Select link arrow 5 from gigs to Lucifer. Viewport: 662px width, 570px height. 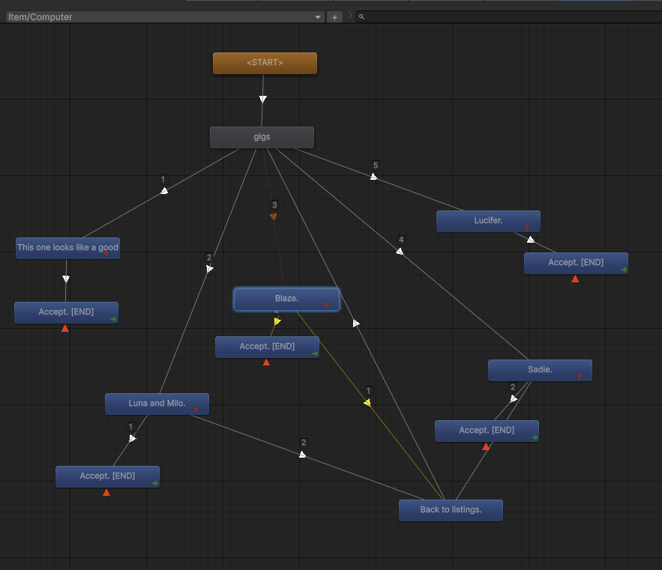373,177
